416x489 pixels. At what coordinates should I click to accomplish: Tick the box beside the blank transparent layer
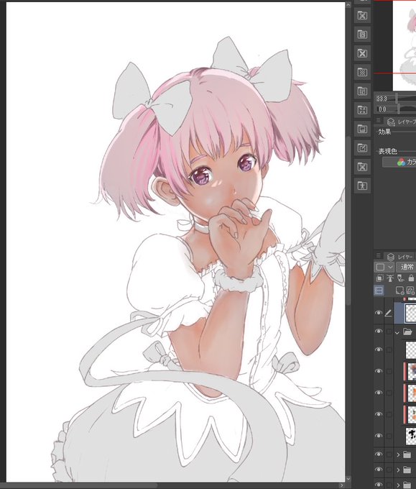389,350
